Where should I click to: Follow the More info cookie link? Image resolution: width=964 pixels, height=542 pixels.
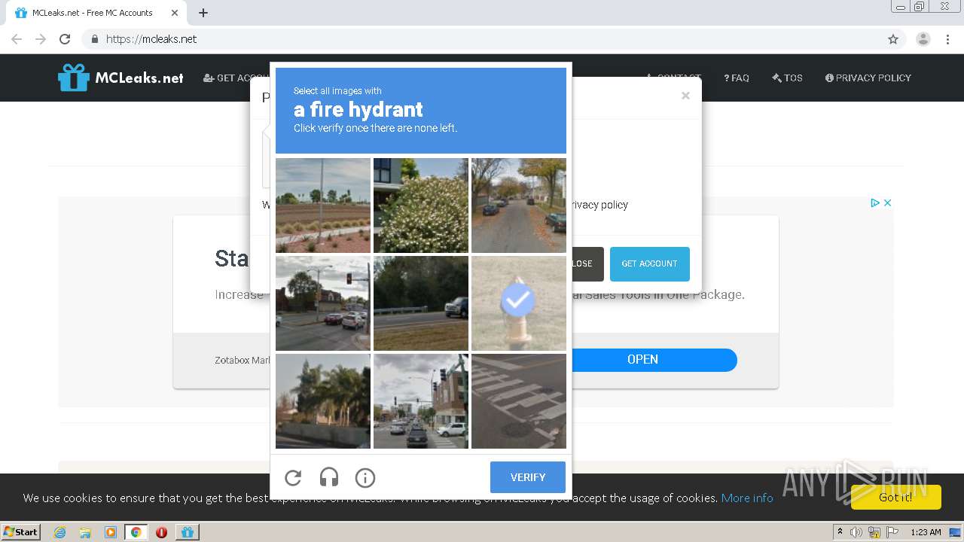point(747,498)
